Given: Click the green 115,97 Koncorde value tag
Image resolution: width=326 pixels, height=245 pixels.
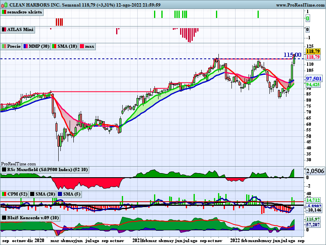Looking at the screenshot, I should [313, 219].
